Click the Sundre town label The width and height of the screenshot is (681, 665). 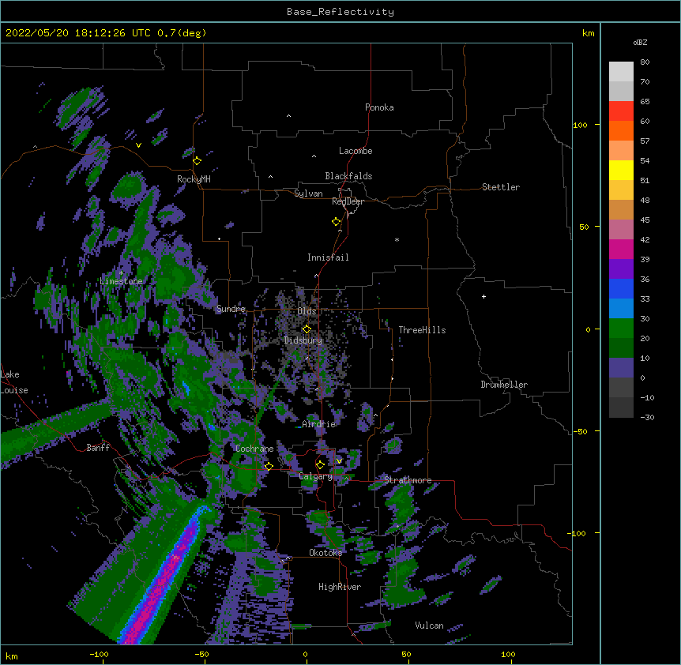point(231,309)
